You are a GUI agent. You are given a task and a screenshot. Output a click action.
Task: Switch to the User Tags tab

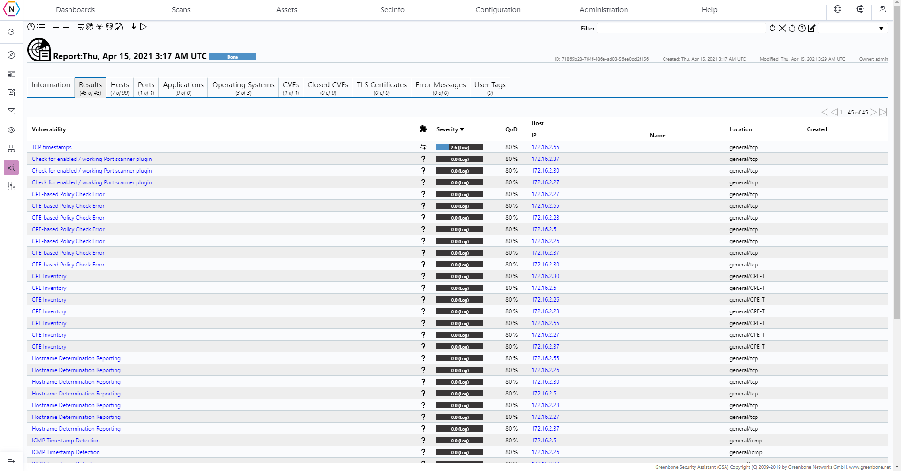coord(490,87)
